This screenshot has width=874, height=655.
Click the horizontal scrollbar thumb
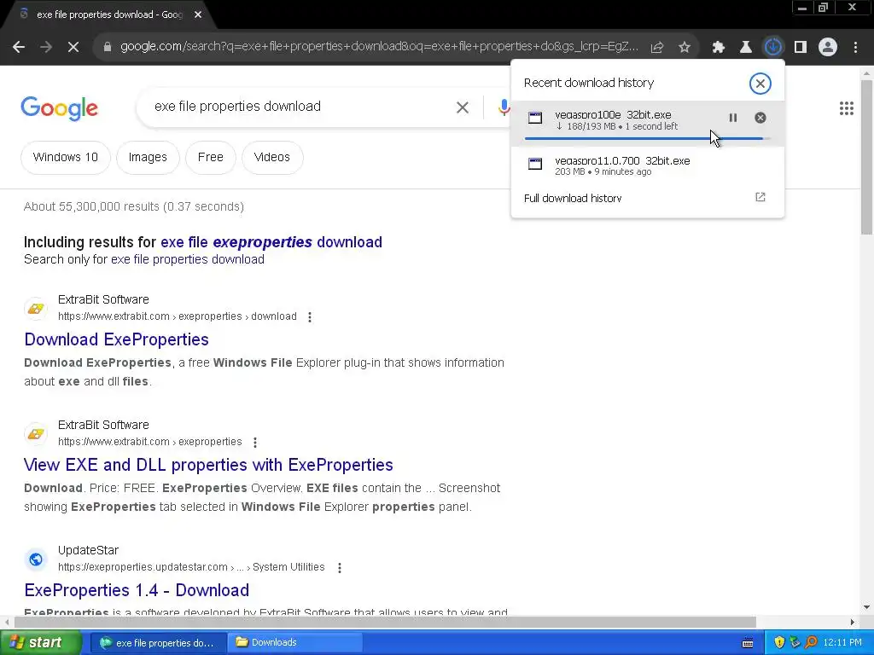(x=385, y=622)
